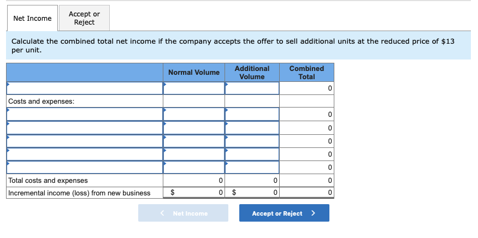The image size is (478, 238).
Task: Click the Normal Volume column header
Action: click(194, 73)
